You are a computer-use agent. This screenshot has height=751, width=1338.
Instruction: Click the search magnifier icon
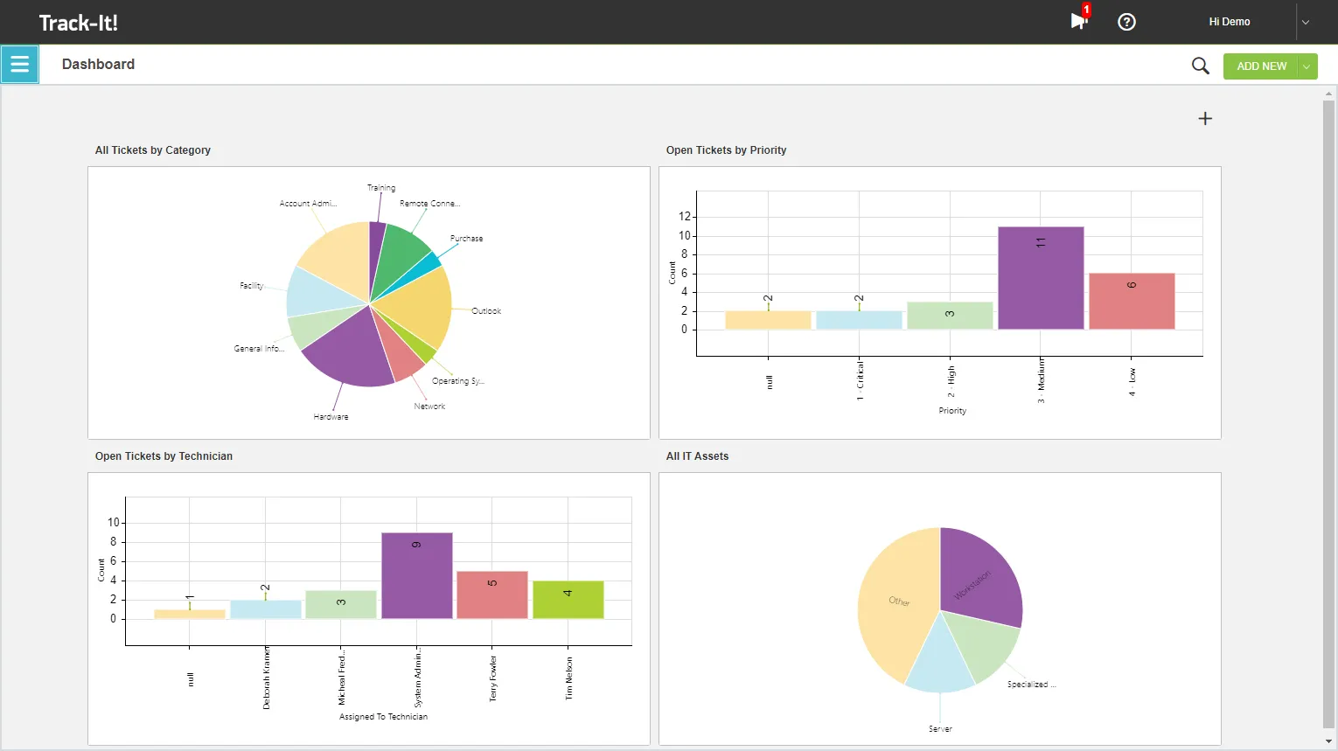pos(1199,66)
